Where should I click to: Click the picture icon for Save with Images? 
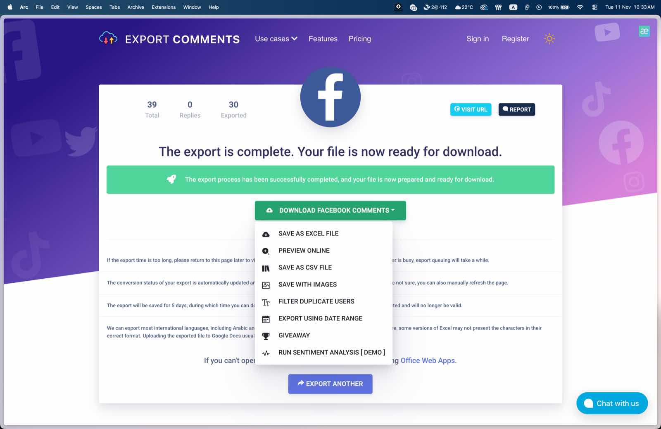266,285
